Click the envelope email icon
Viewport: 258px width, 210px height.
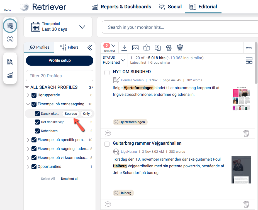tap(135, 48)
